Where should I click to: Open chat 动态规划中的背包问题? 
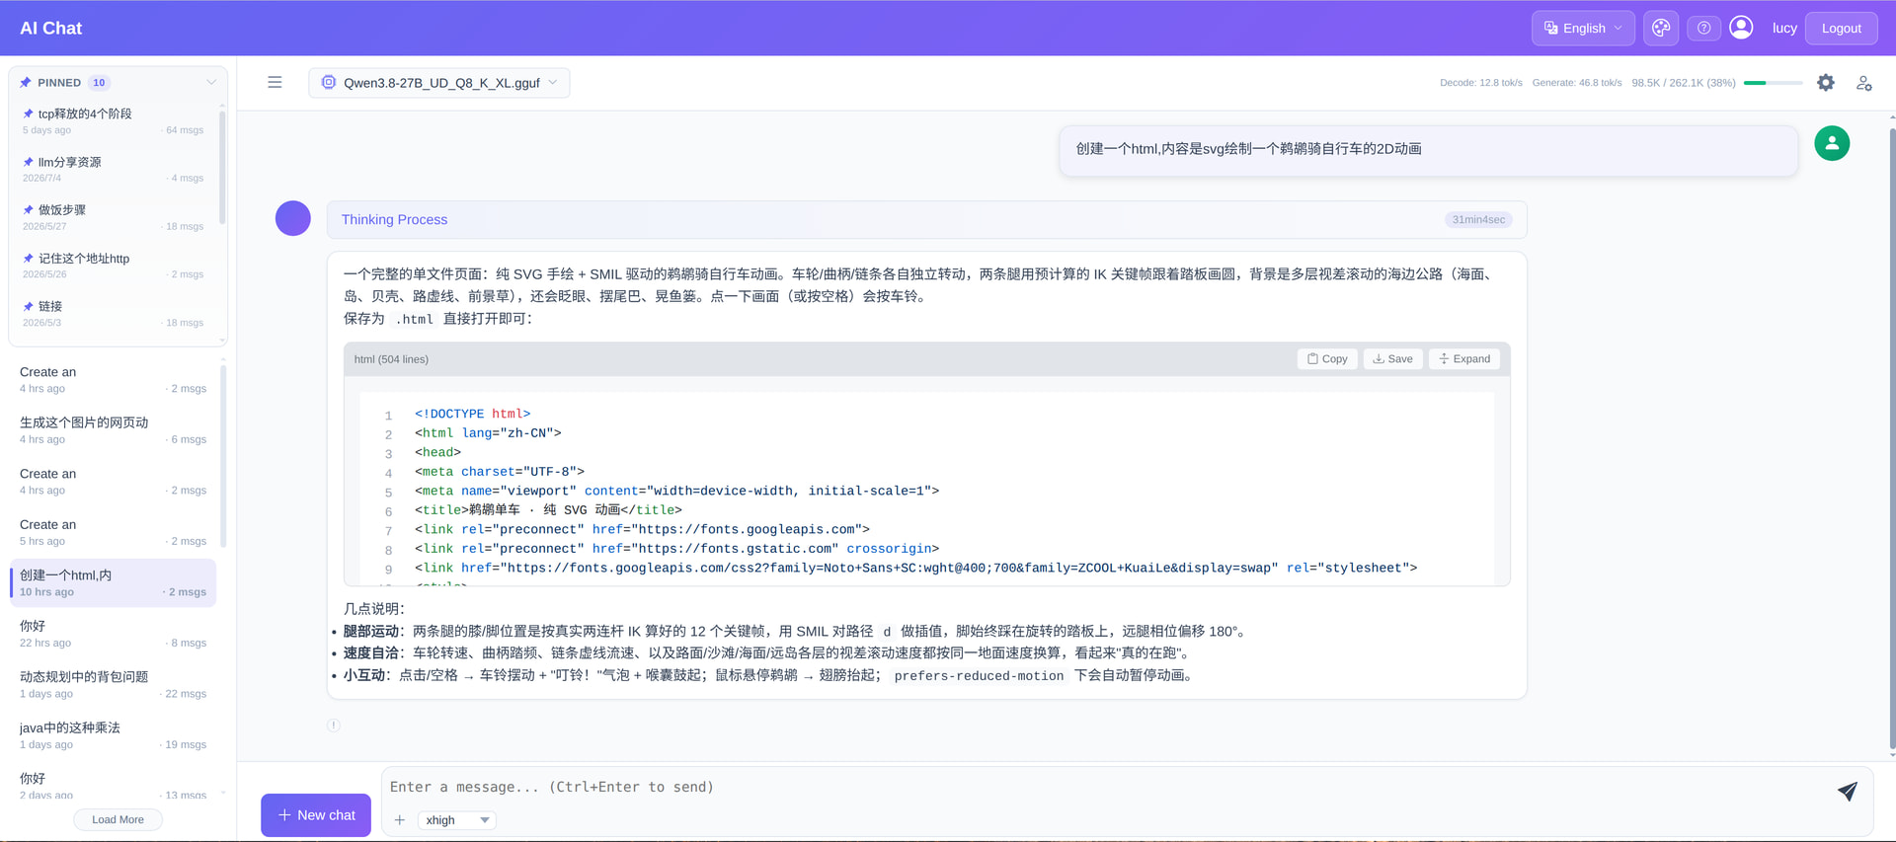(x=114, y=684)
